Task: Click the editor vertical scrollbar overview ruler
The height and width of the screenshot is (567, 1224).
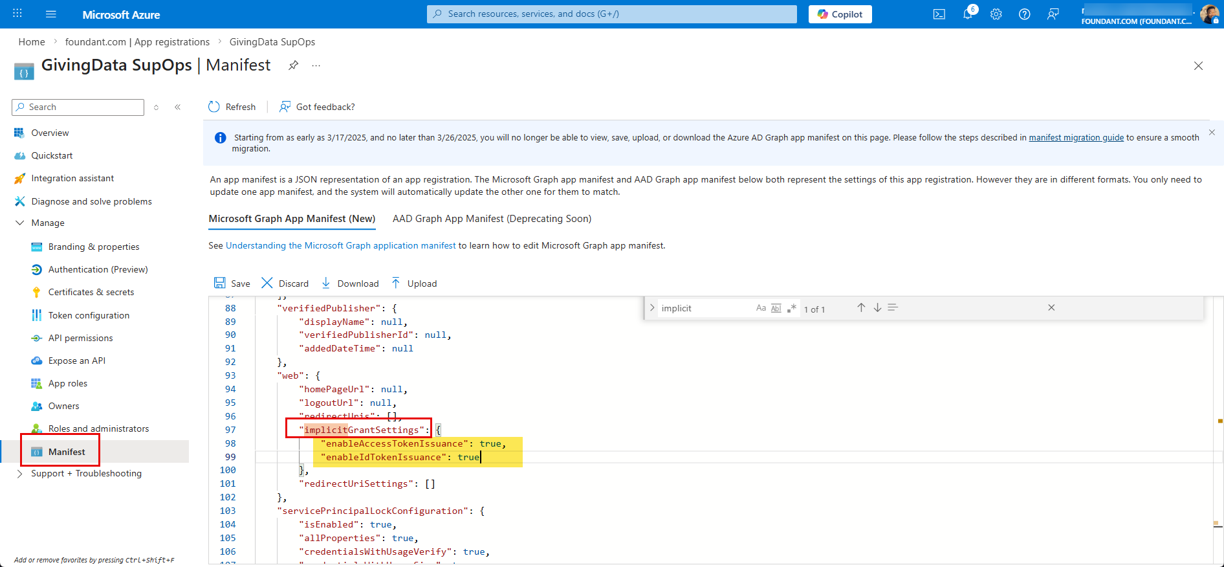Action: pyautogui.click(x=1219, y=430)
